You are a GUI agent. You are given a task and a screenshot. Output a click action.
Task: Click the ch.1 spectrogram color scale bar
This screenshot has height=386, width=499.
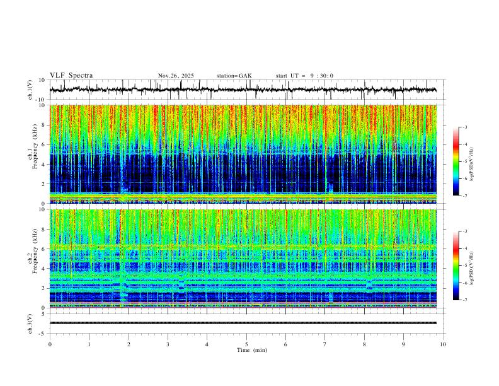click(x=456, y=161)
